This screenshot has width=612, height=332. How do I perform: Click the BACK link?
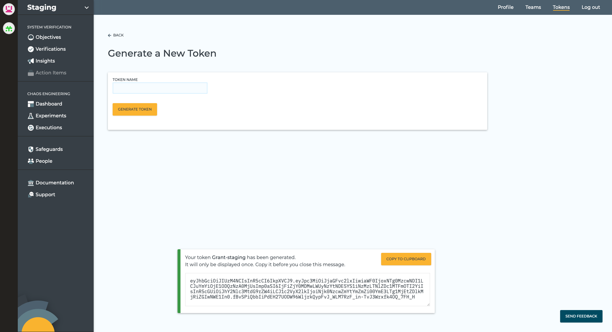116,35
